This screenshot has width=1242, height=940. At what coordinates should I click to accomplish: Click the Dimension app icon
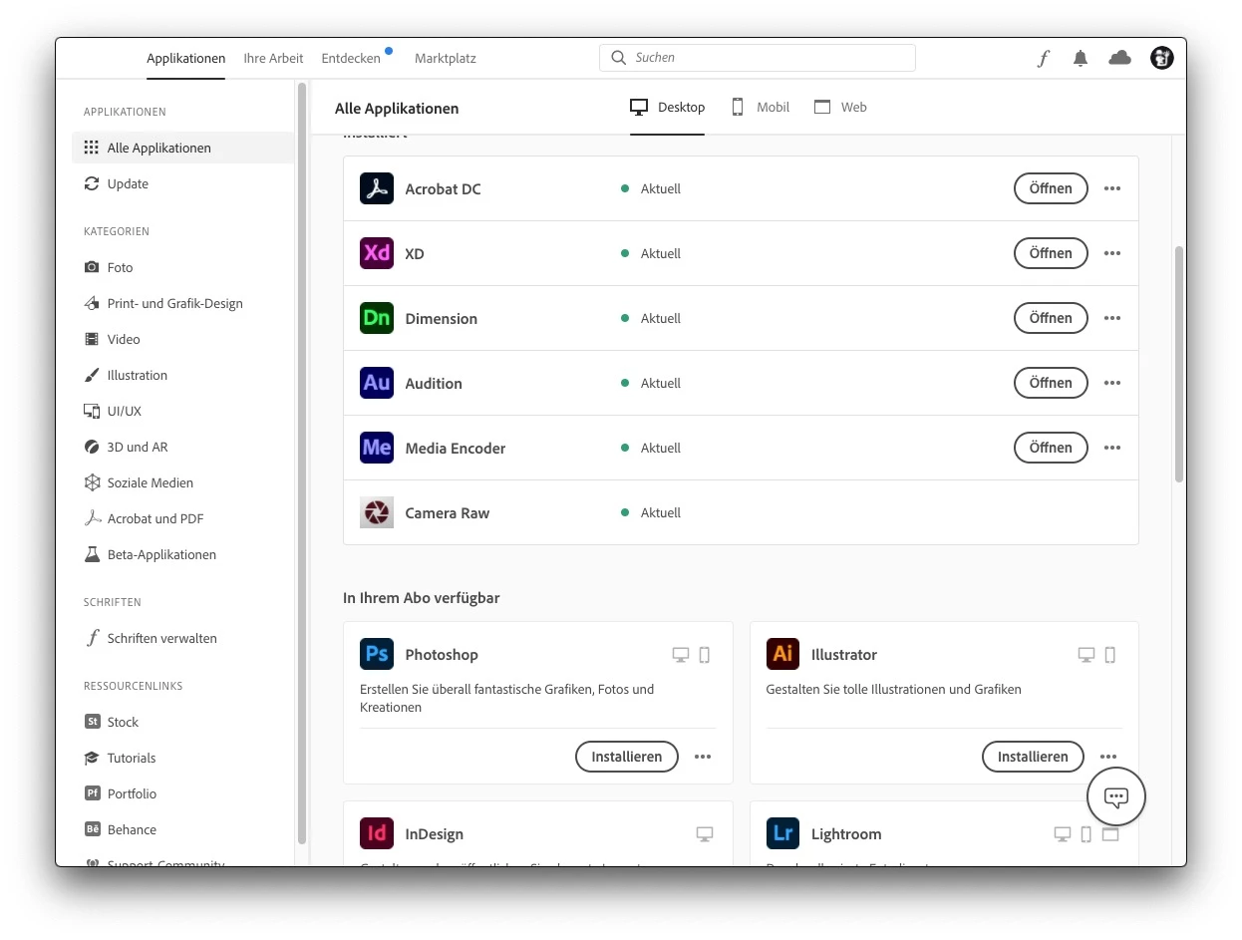coord(377,318)
